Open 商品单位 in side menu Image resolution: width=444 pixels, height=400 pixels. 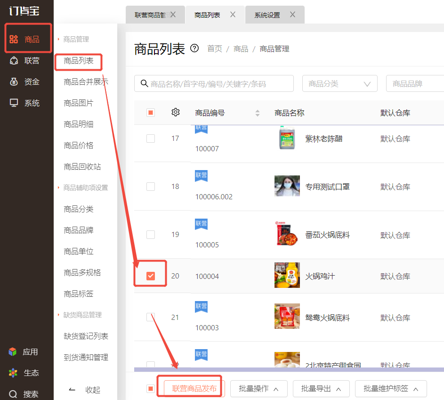tap(79, 251)
